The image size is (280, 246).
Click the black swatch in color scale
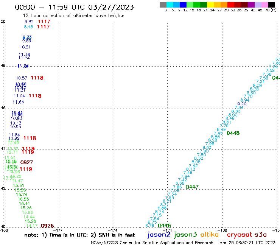tap(272, 5)
